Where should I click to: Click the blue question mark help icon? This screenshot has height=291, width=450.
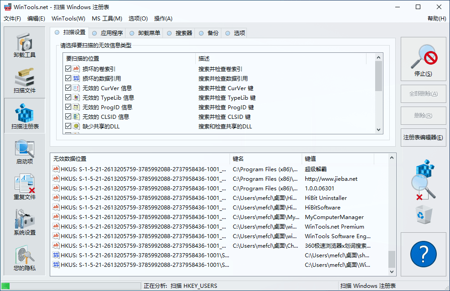(x=423, y=254)
